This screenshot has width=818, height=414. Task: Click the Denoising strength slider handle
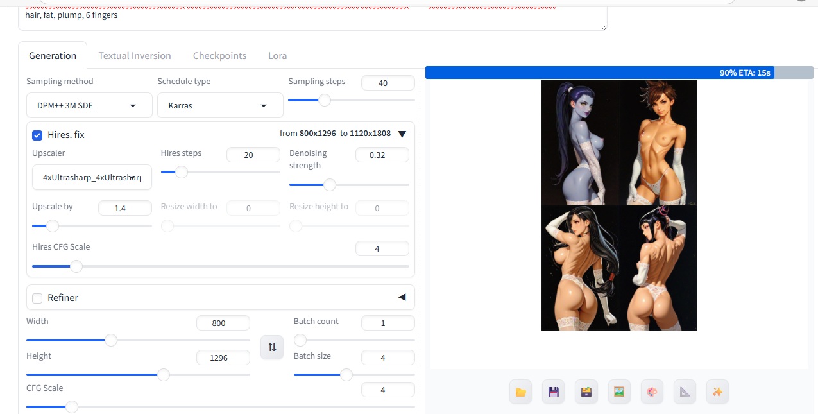click(330, 185)
